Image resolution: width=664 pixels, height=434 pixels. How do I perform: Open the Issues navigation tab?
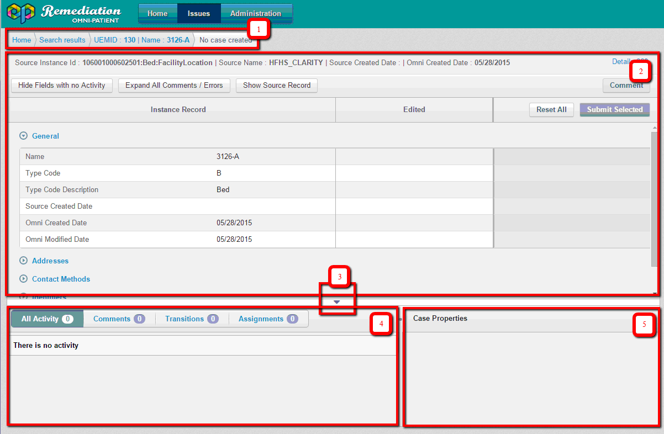tap(199, 13)
